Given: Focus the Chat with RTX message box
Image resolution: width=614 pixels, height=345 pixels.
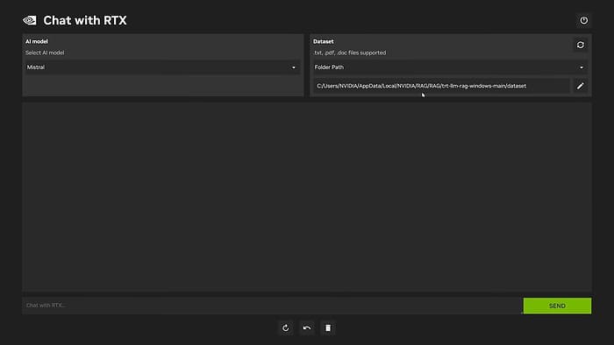Looking at the screenshot, I should tap(273, 305).
